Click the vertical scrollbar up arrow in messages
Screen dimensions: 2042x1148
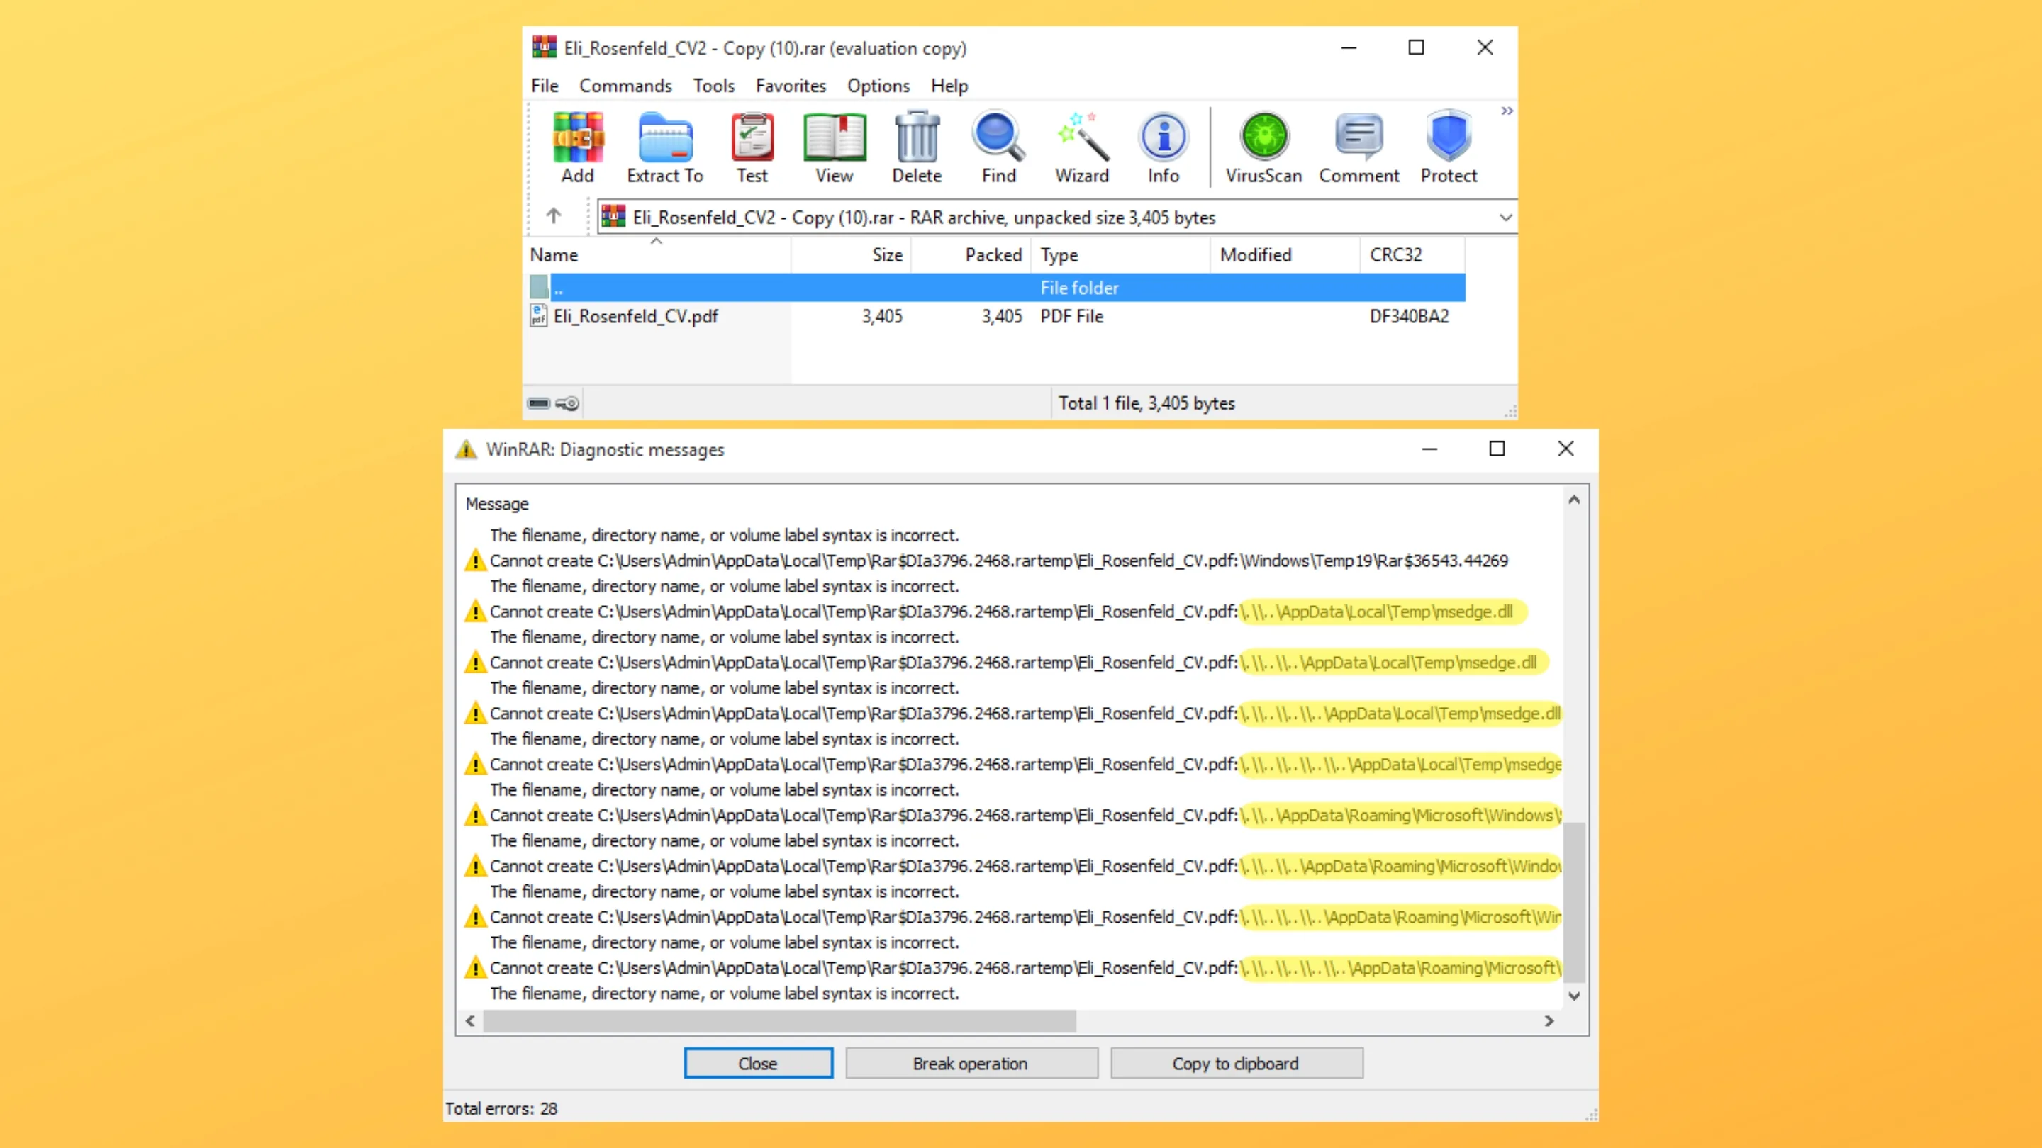point(1574,500)
